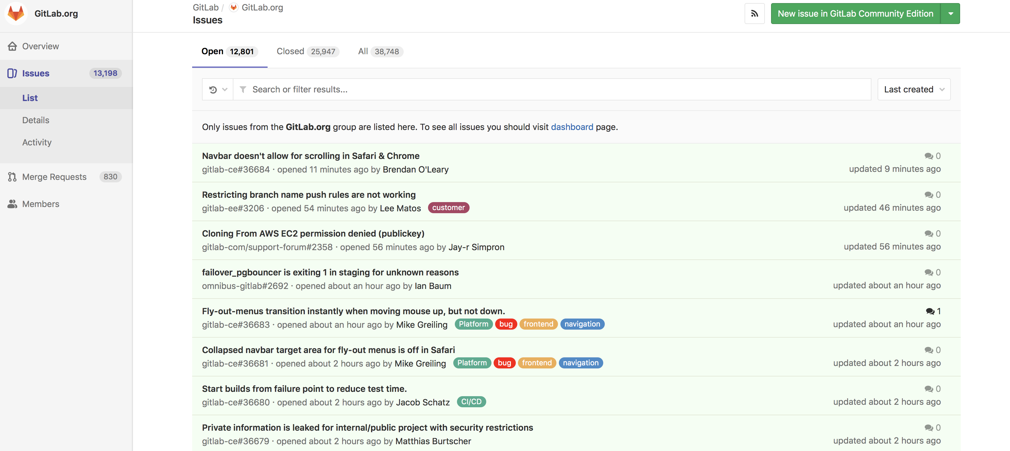The image size is (1010, 451).
Task: Click the comment icon on the Fly-out-menus issue
Action: pyautogui.click(x=930, y=311)
